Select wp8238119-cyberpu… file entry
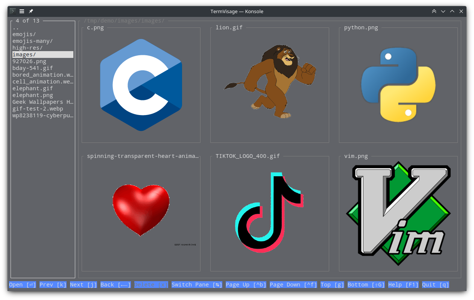 coord(43,115)
